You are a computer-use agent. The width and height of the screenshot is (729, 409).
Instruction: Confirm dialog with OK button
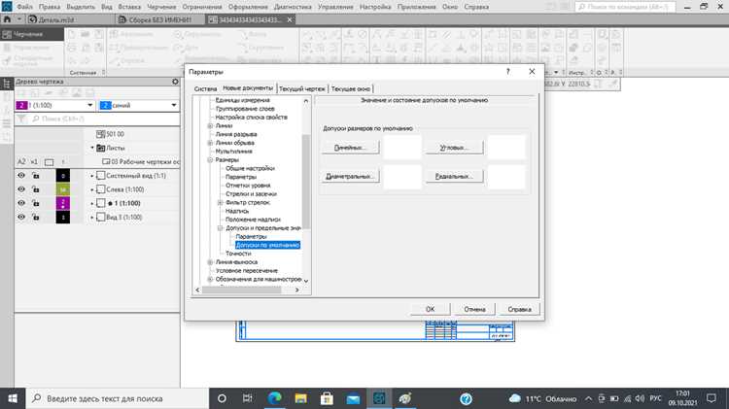[x=430, y=309]
